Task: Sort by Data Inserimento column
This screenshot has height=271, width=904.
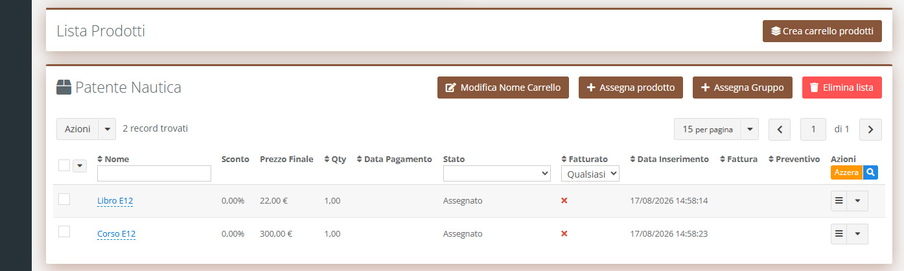Action: (x=669, y=159)
